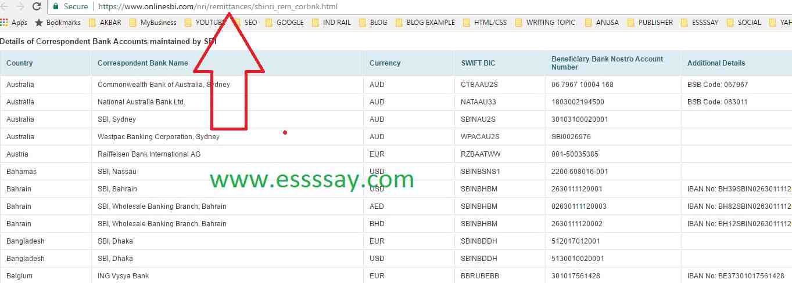
Task: Click the Country column header
Action: point(45,63)
